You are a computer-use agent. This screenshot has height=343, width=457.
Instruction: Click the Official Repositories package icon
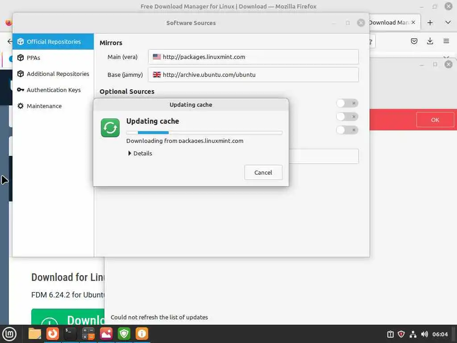[x=21, y=42]
